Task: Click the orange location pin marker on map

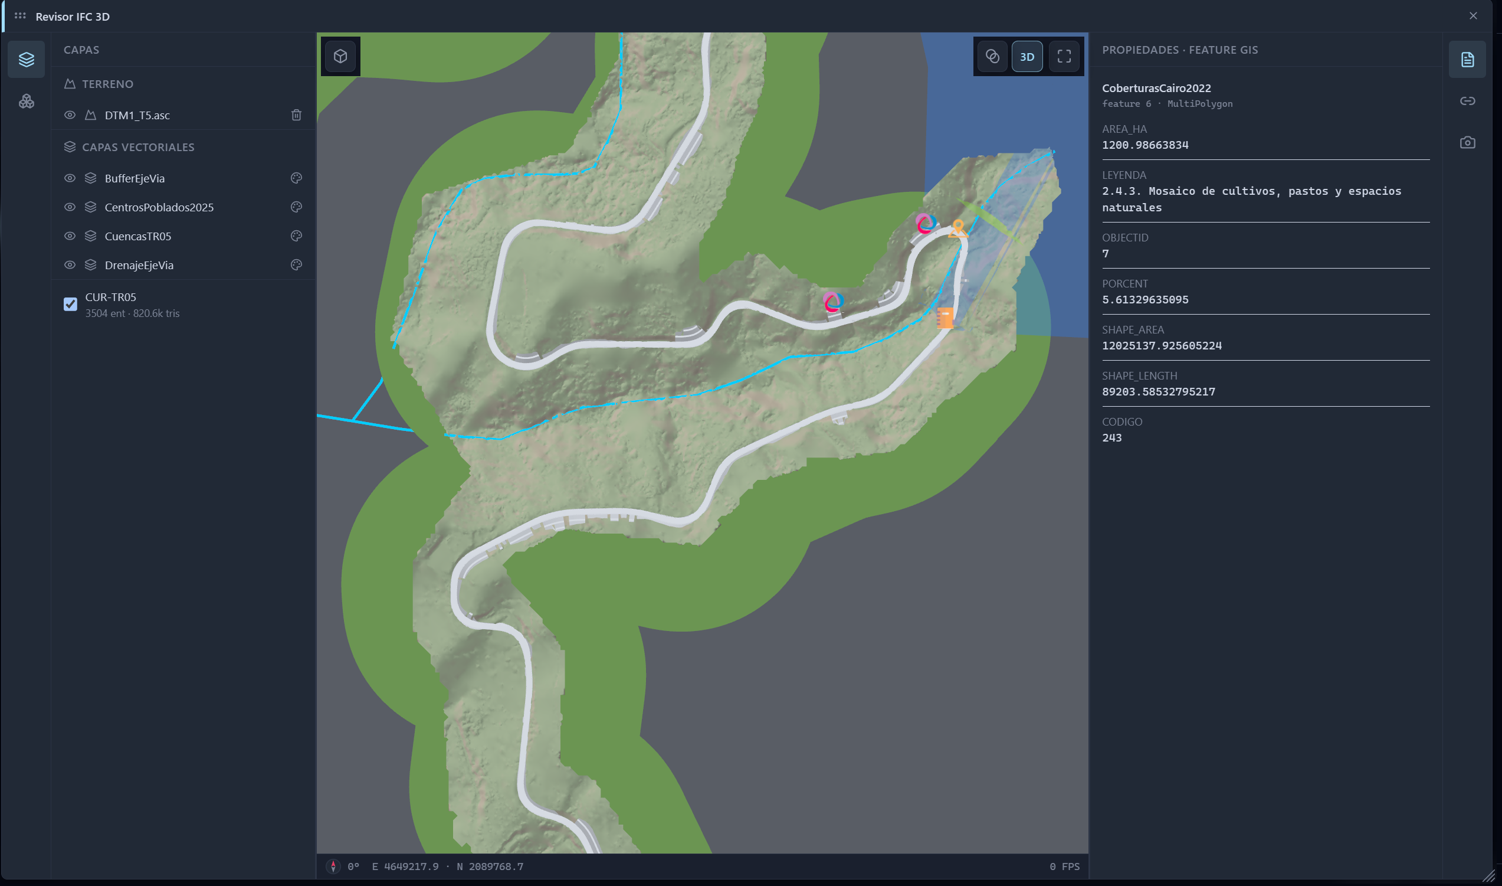Action: point(958,228)
